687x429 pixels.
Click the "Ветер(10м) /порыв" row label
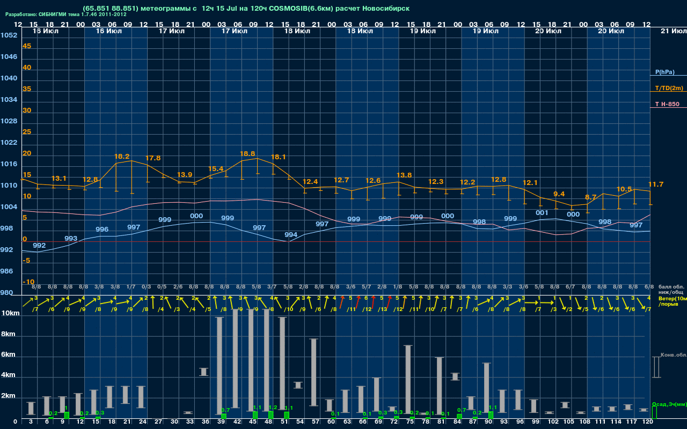coord(673,301)
